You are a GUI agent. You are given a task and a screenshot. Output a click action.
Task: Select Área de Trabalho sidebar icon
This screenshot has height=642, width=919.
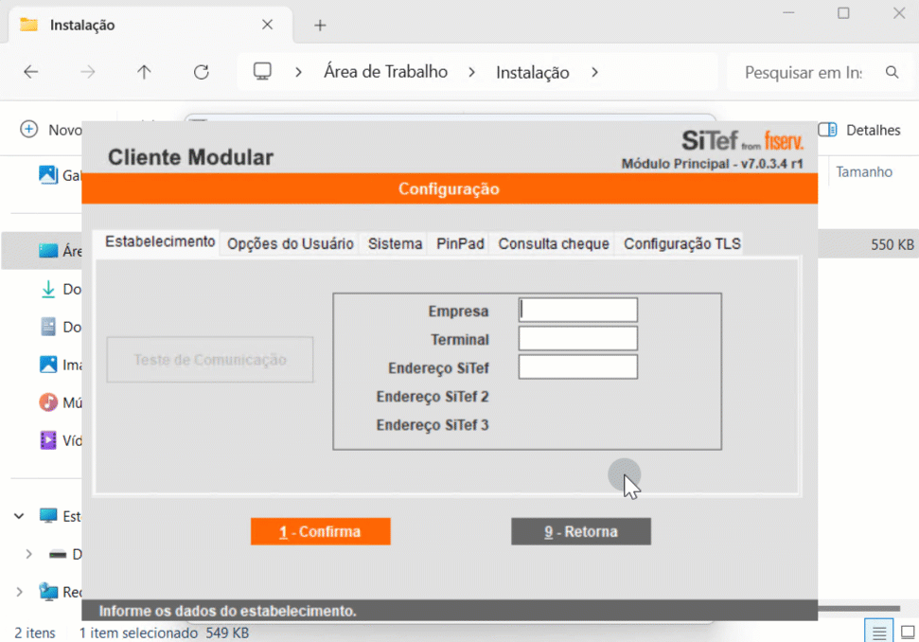[x=48, y=251]
